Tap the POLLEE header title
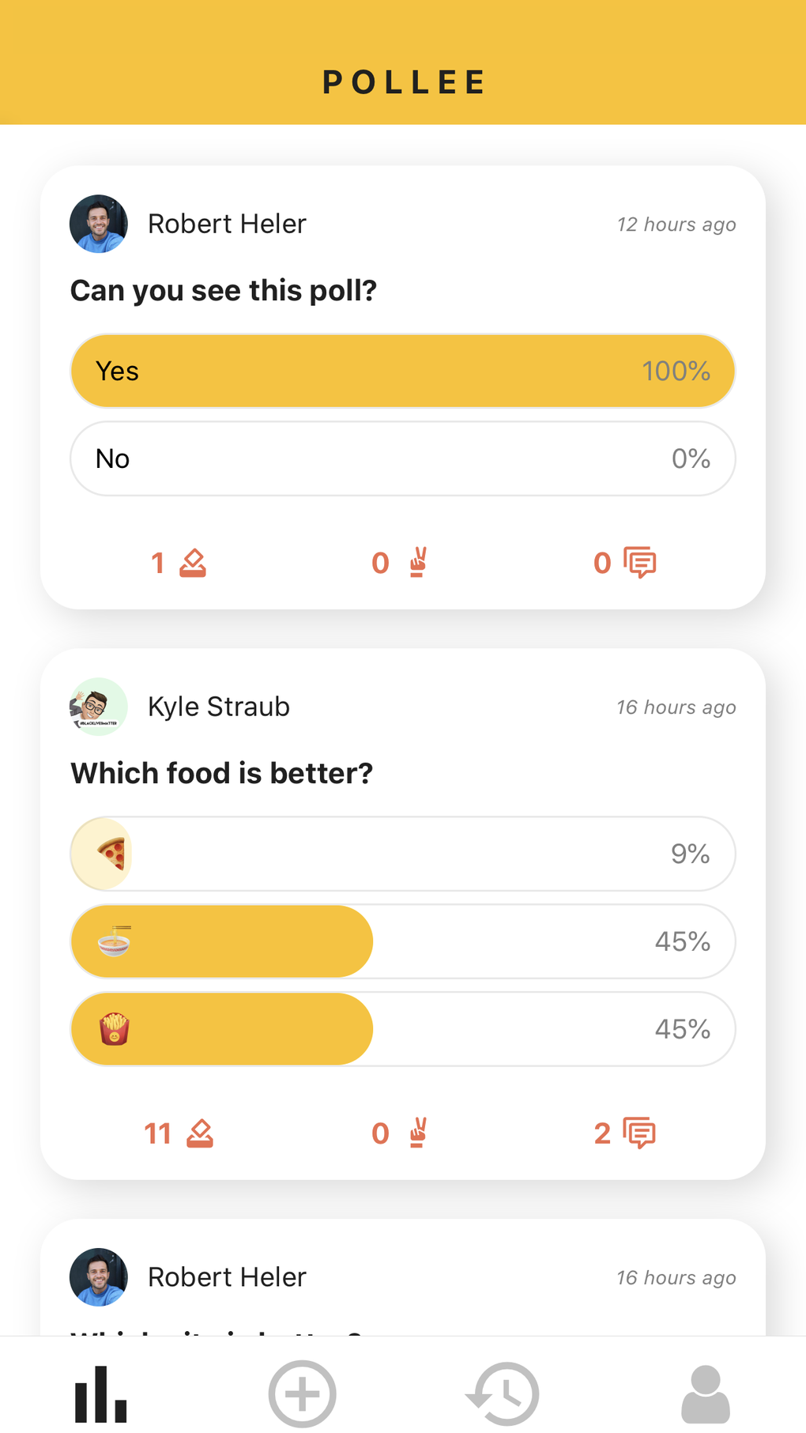Screen dimensions: 806x1433 [403, 82]
